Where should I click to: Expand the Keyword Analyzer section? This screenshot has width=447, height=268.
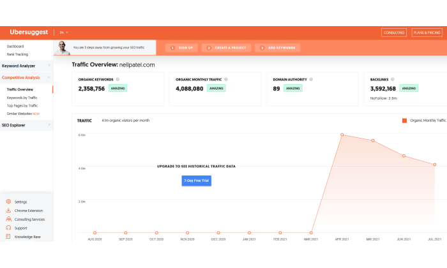(x=26, y=66)
